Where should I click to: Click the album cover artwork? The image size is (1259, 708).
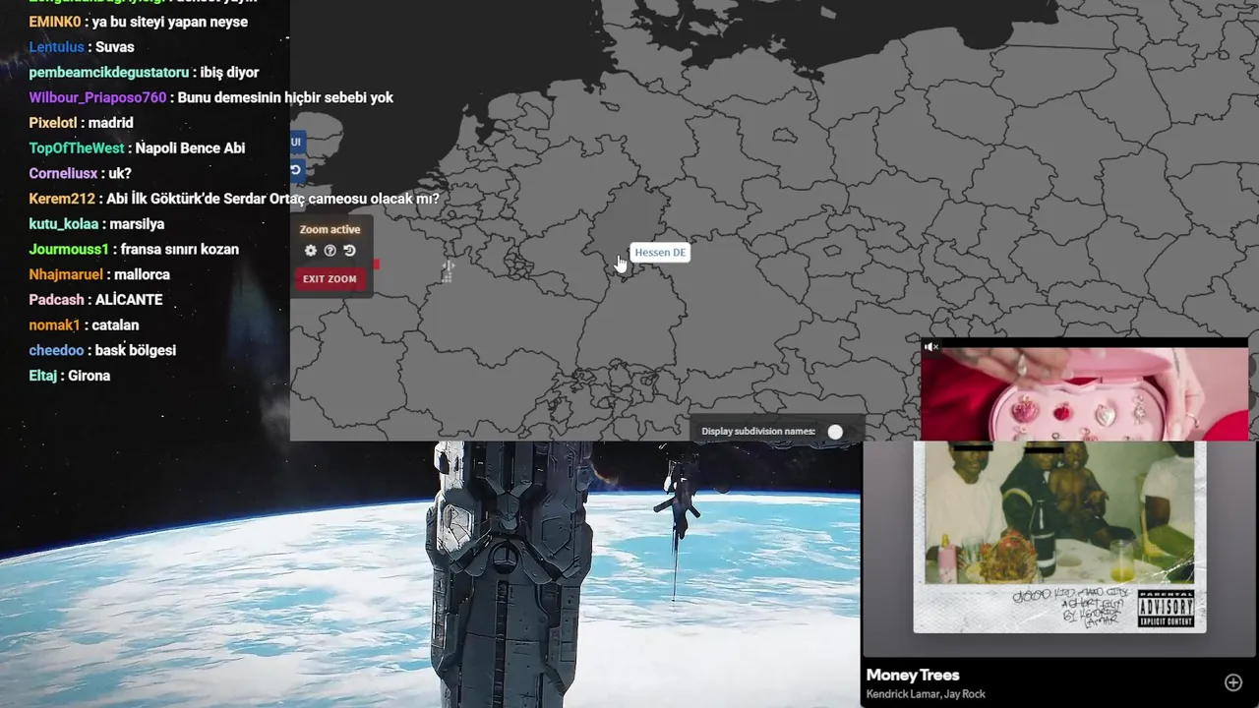[x=1059, y=537]
